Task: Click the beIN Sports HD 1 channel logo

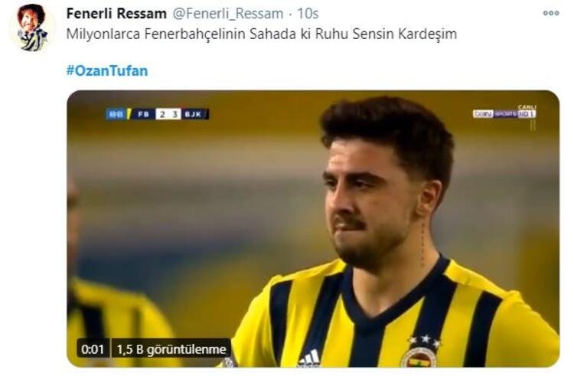Action: tap(504, 114)
